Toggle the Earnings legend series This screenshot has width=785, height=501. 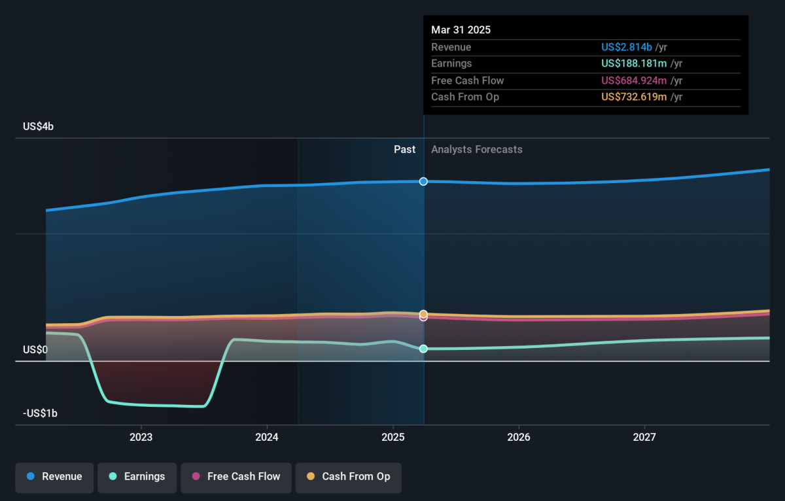point(137,477)
